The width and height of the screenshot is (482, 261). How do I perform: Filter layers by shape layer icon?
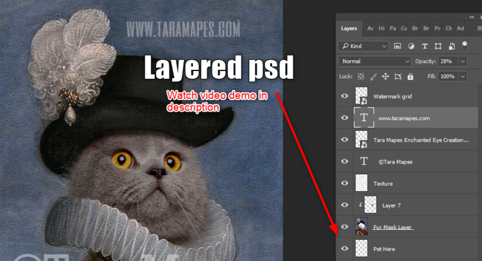[x=438, y=46]
